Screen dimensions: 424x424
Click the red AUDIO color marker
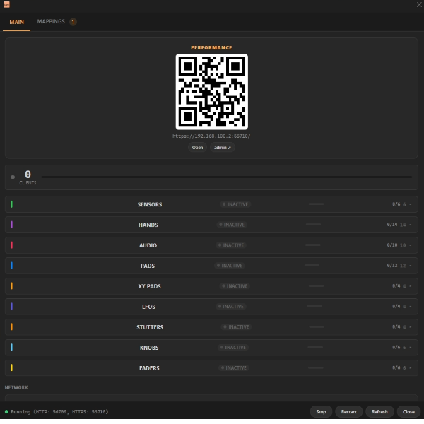tap(11, 245)
